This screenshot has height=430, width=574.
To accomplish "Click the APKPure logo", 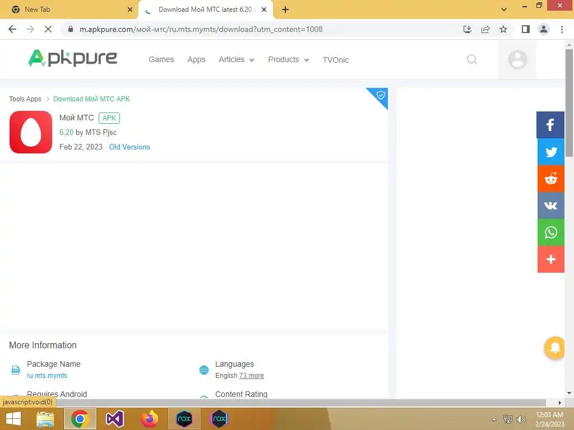I will click(72, 58).
